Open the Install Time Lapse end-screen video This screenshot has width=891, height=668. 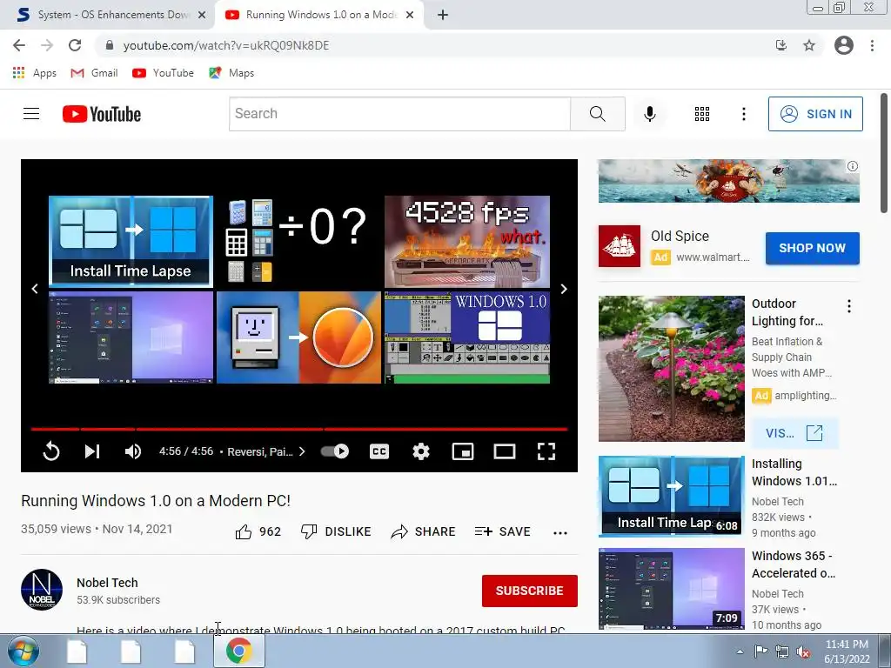point(131,242)
